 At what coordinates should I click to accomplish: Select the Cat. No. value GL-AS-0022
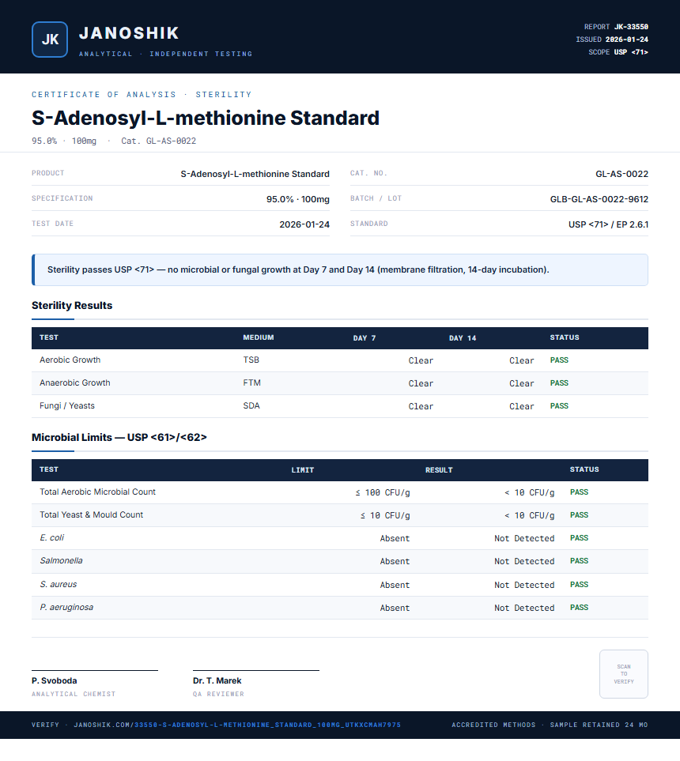(621, 174)
